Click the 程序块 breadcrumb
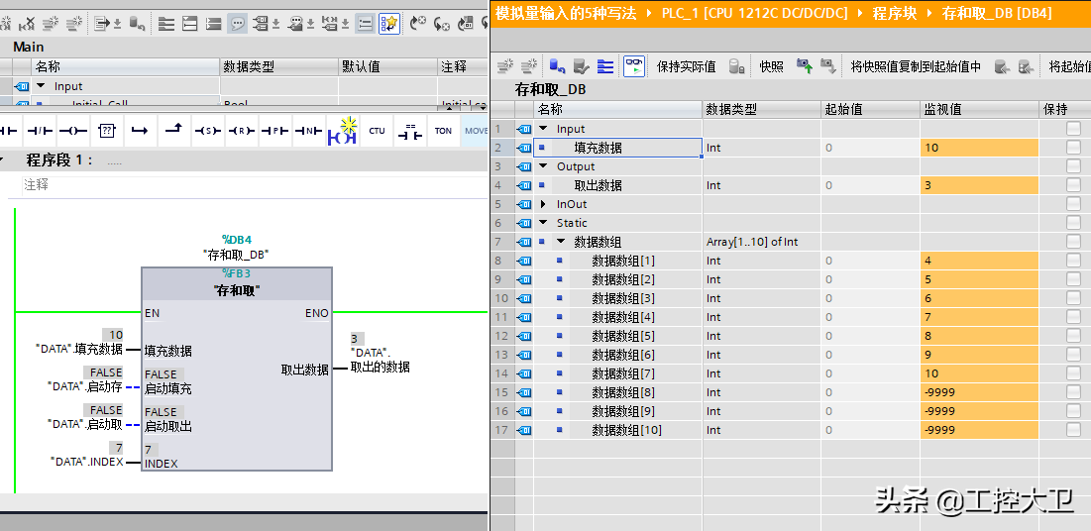This screenshot has width=1091, height=531. [894, 13]
